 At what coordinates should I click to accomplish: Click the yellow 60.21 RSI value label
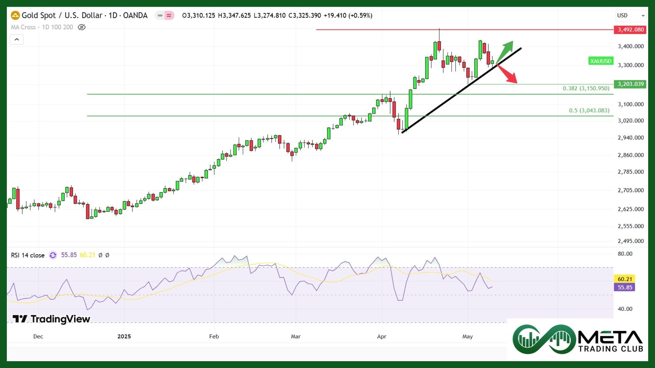pyautogui.click(x=624, y=279)
